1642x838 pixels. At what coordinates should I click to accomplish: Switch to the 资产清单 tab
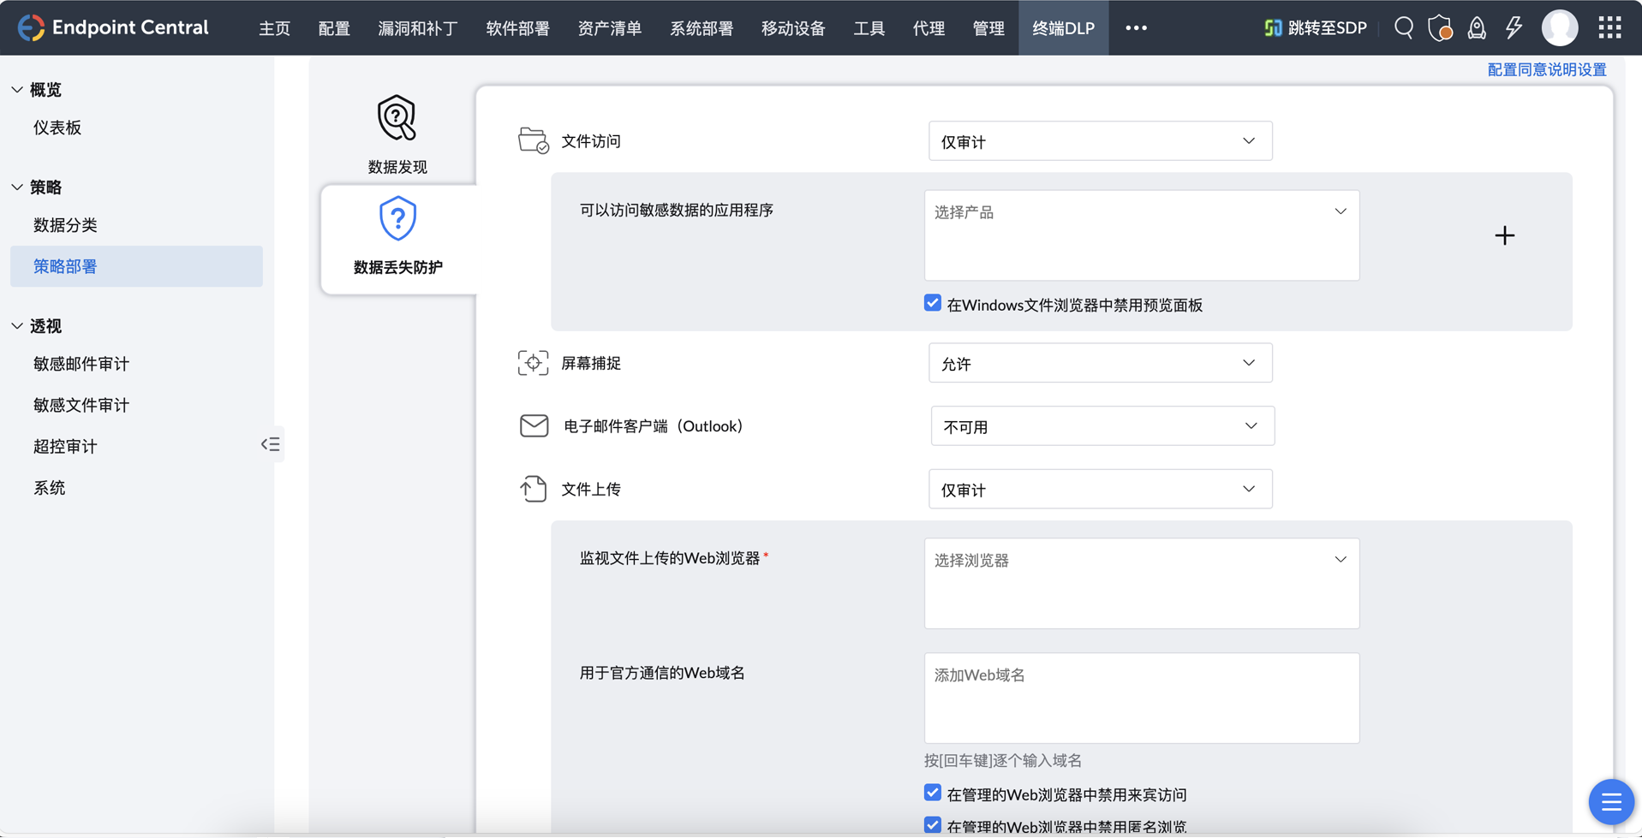609,28
